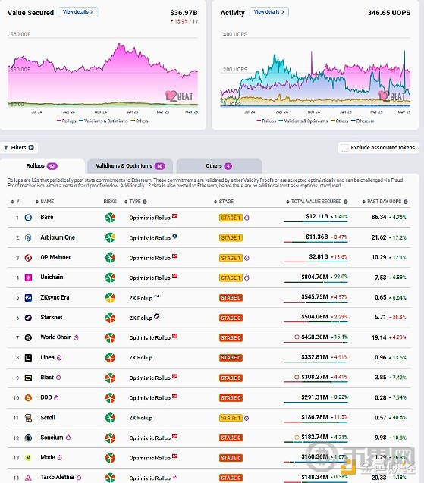Viewport: 424px width, 483px height.
Task: Toggle the Rollups legend in Value Secured chart
Action: 66,121
